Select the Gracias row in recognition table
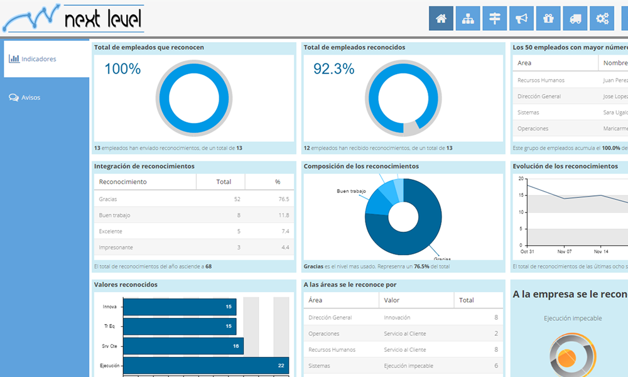Viewport: 628px width, 377px height. tap(193, 199)
